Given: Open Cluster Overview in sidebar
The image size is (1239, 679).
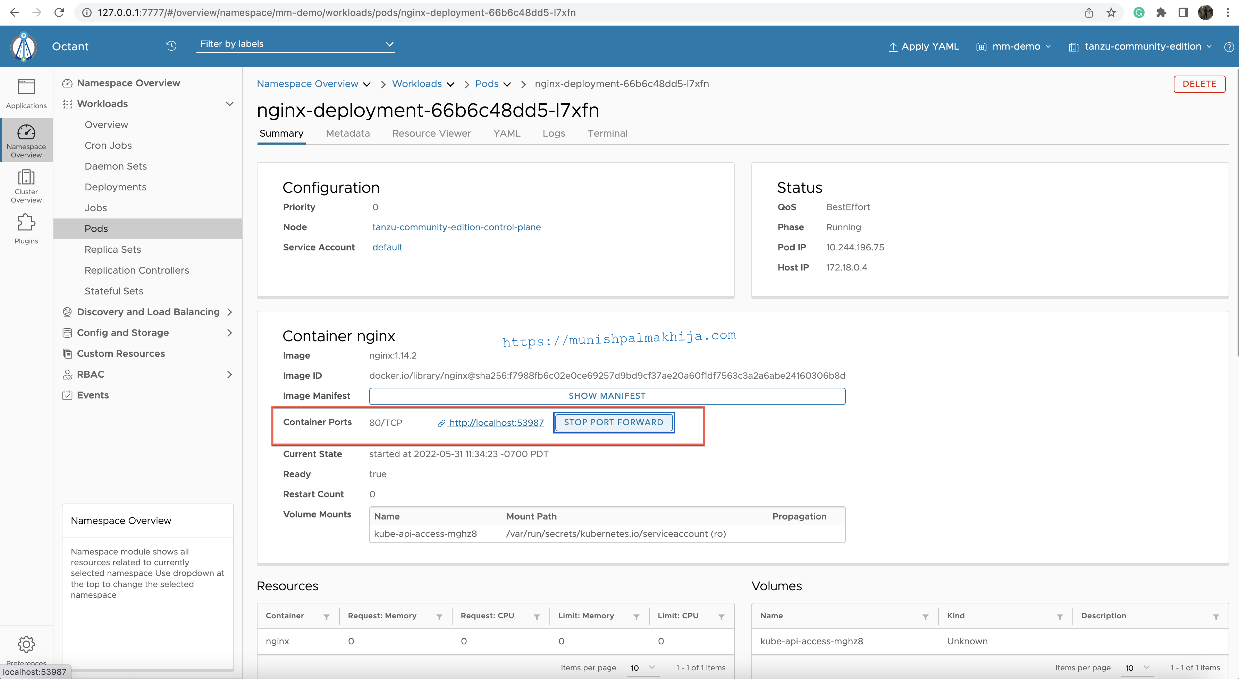Looking at the screenshot, I should point(26,186).
